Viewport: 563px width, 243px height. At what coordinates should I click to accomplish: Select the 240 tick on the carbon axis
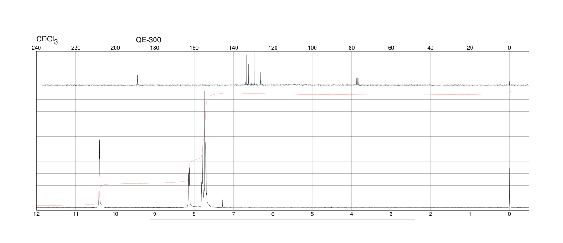pos(37,48)
